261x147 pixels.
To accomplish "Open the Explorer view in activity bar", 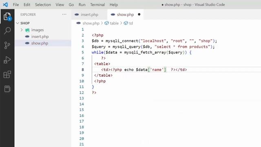I will 7,16.
